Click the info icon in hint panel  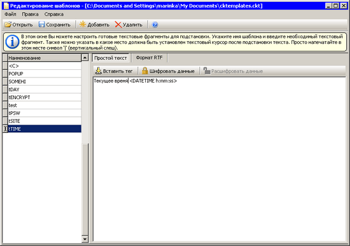tap(12, 42)
